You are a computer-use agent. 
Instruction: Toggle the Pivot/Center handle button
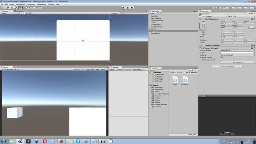30,8
